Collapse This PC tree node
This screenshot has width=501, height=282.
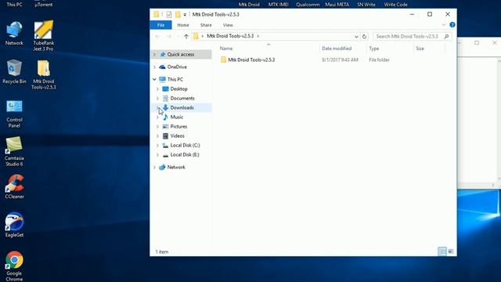[x=154, y=79]
